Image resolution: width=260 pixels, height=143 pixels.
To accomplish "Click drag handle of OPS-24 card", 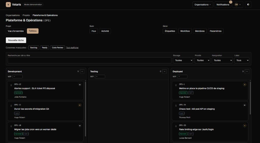I will click(x=176, y=106).
